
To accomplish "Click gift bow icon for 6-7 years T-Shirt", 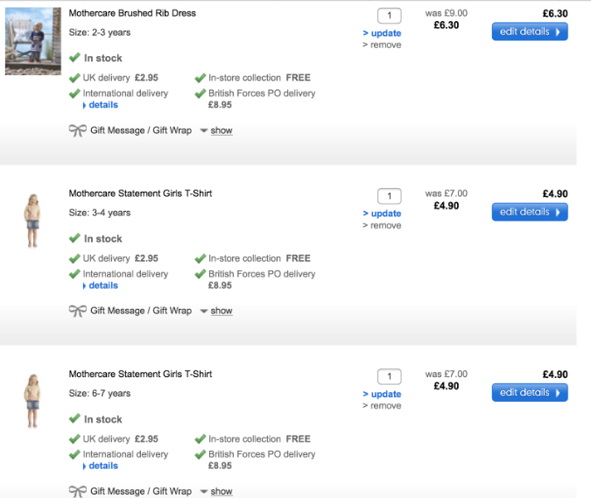I will [x=78, y=491].
